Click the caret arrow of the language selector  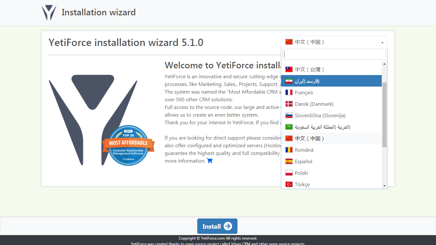[x=382, y=42]
